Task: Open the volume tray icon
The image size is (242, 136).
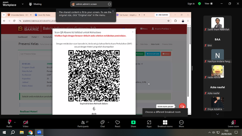Action: (214, 132)
